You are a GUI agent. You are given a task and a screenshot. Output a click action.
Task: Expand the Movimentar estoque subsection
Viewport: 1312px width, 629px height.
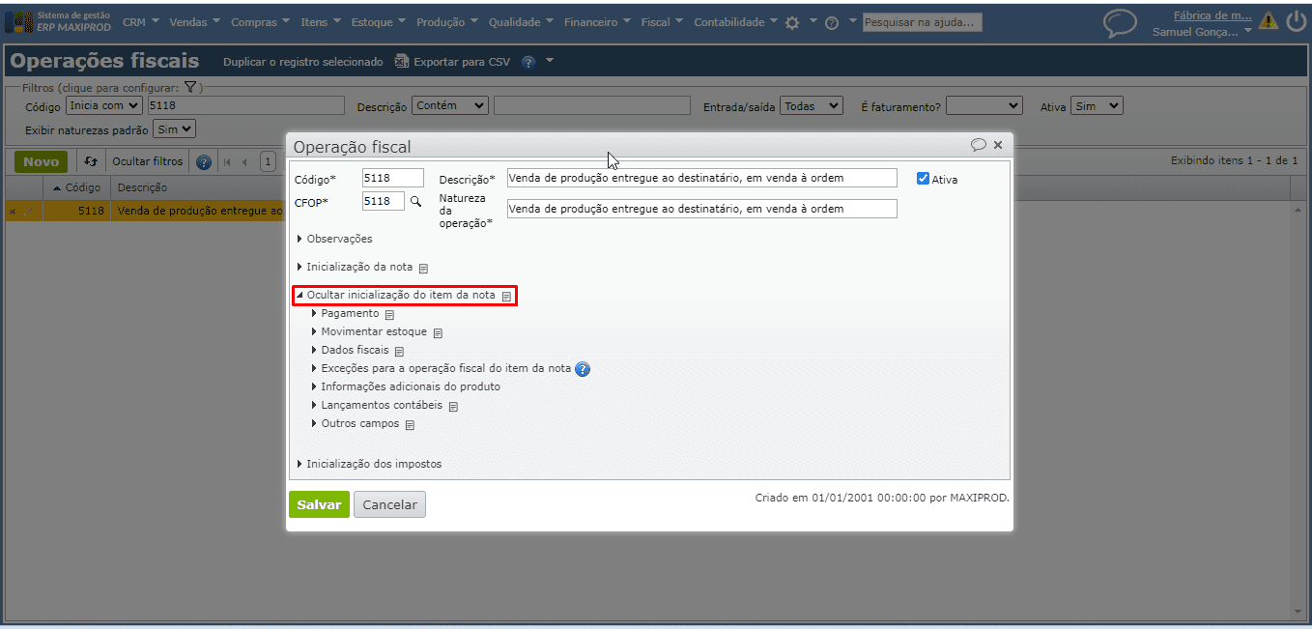[x=369, y=331]
